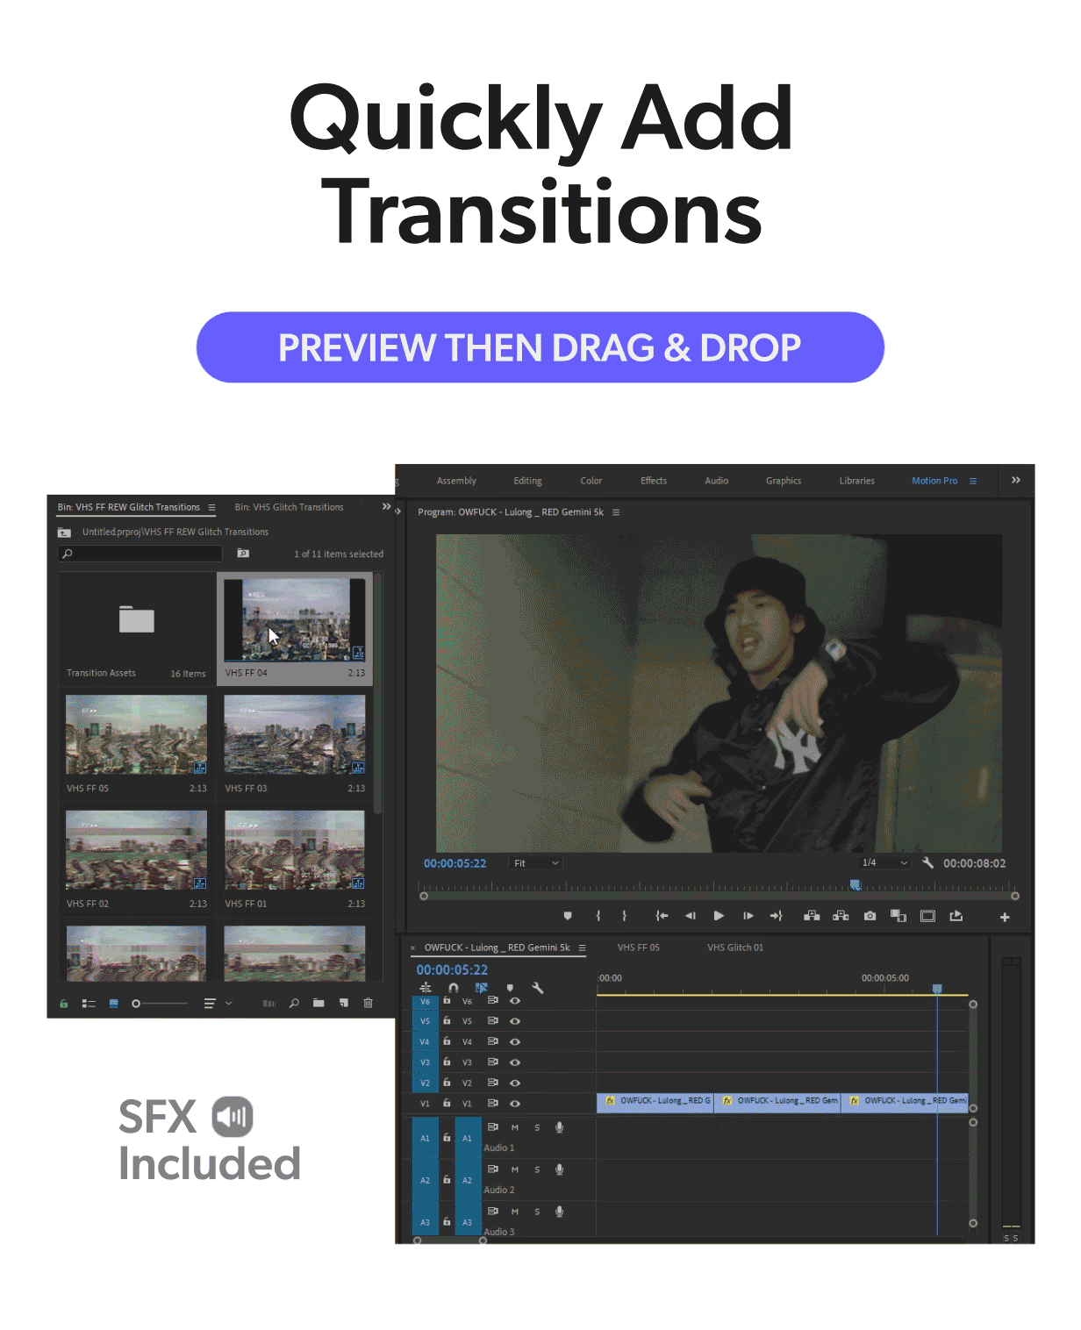This screenshot has height=1330, width=1081.
Task: Select the VHS FF 03 thumbnail
Action: pyautogui.click(x=295, y=735)
